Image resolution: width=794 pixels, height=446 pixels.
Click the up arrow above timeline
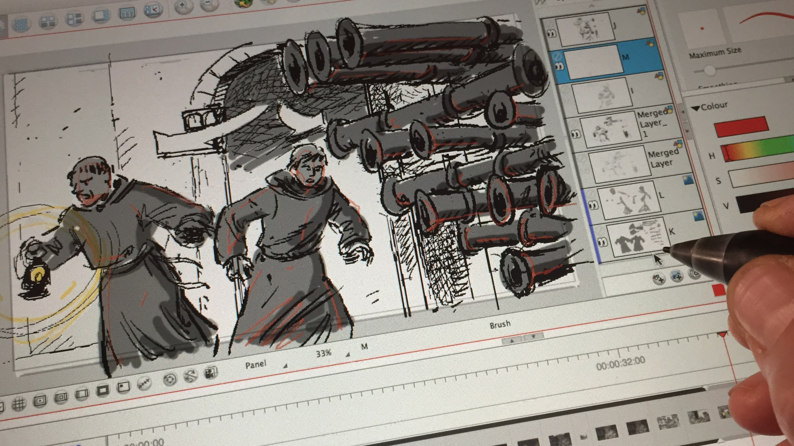[512, 342]
